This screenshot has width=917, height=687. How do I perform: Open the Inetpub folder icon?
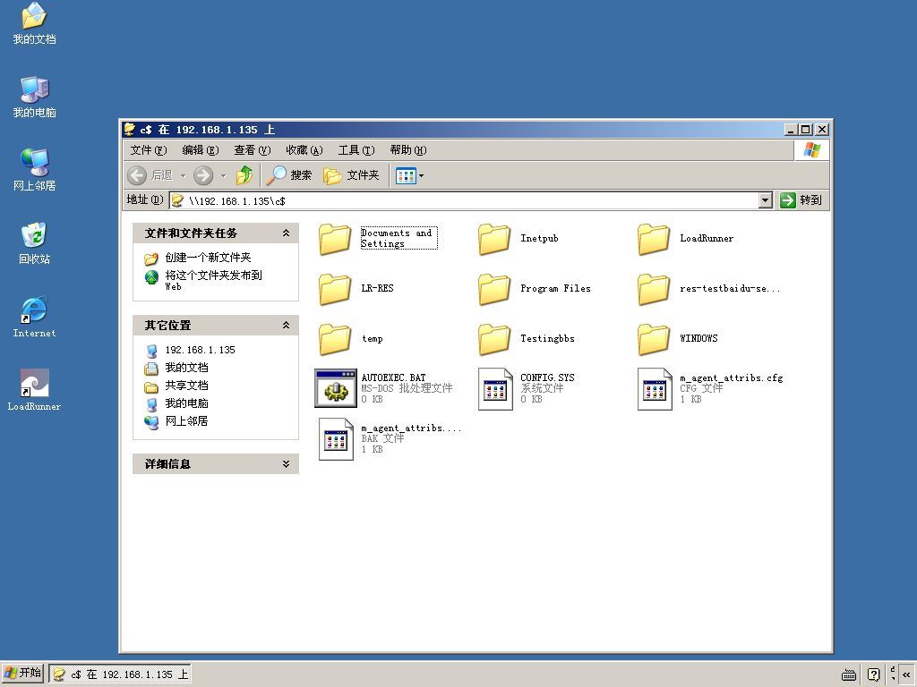[x=494, y=239]
